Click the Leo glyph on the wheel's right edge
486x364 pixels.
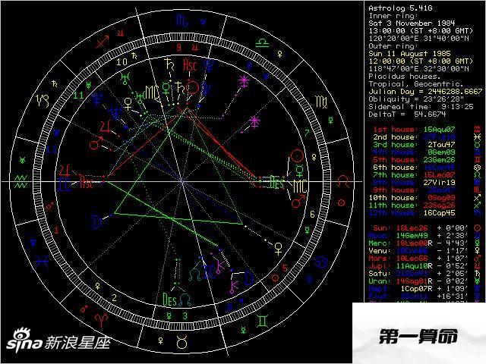click(345, 181)
